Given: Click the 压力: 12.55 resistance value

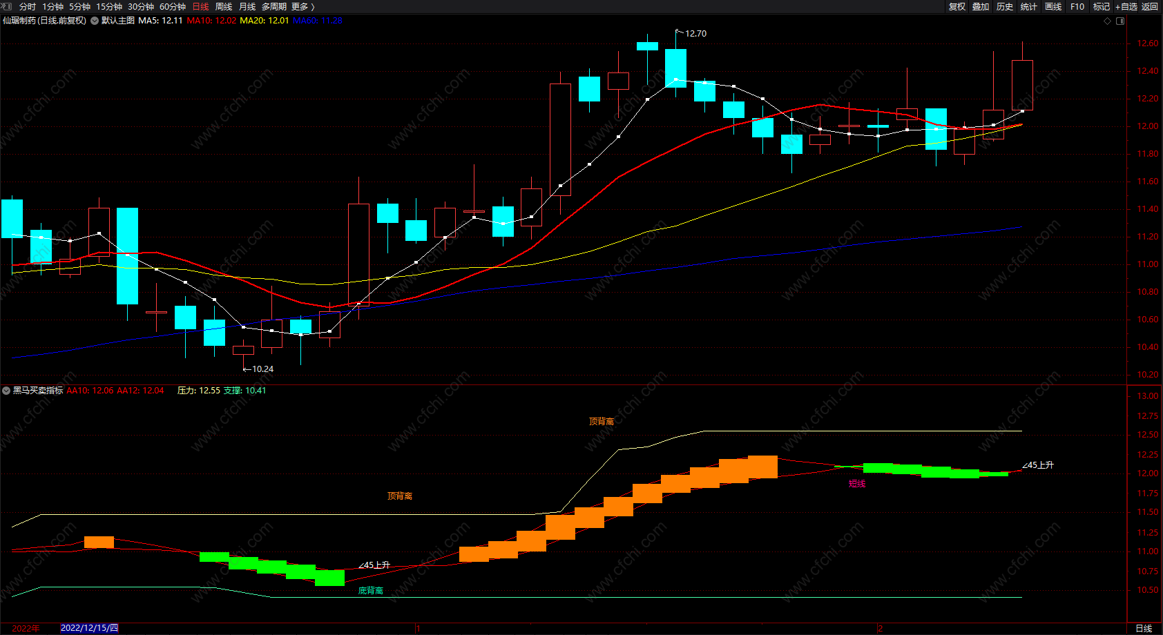Looking at the screenshot, I should [199, 391].
